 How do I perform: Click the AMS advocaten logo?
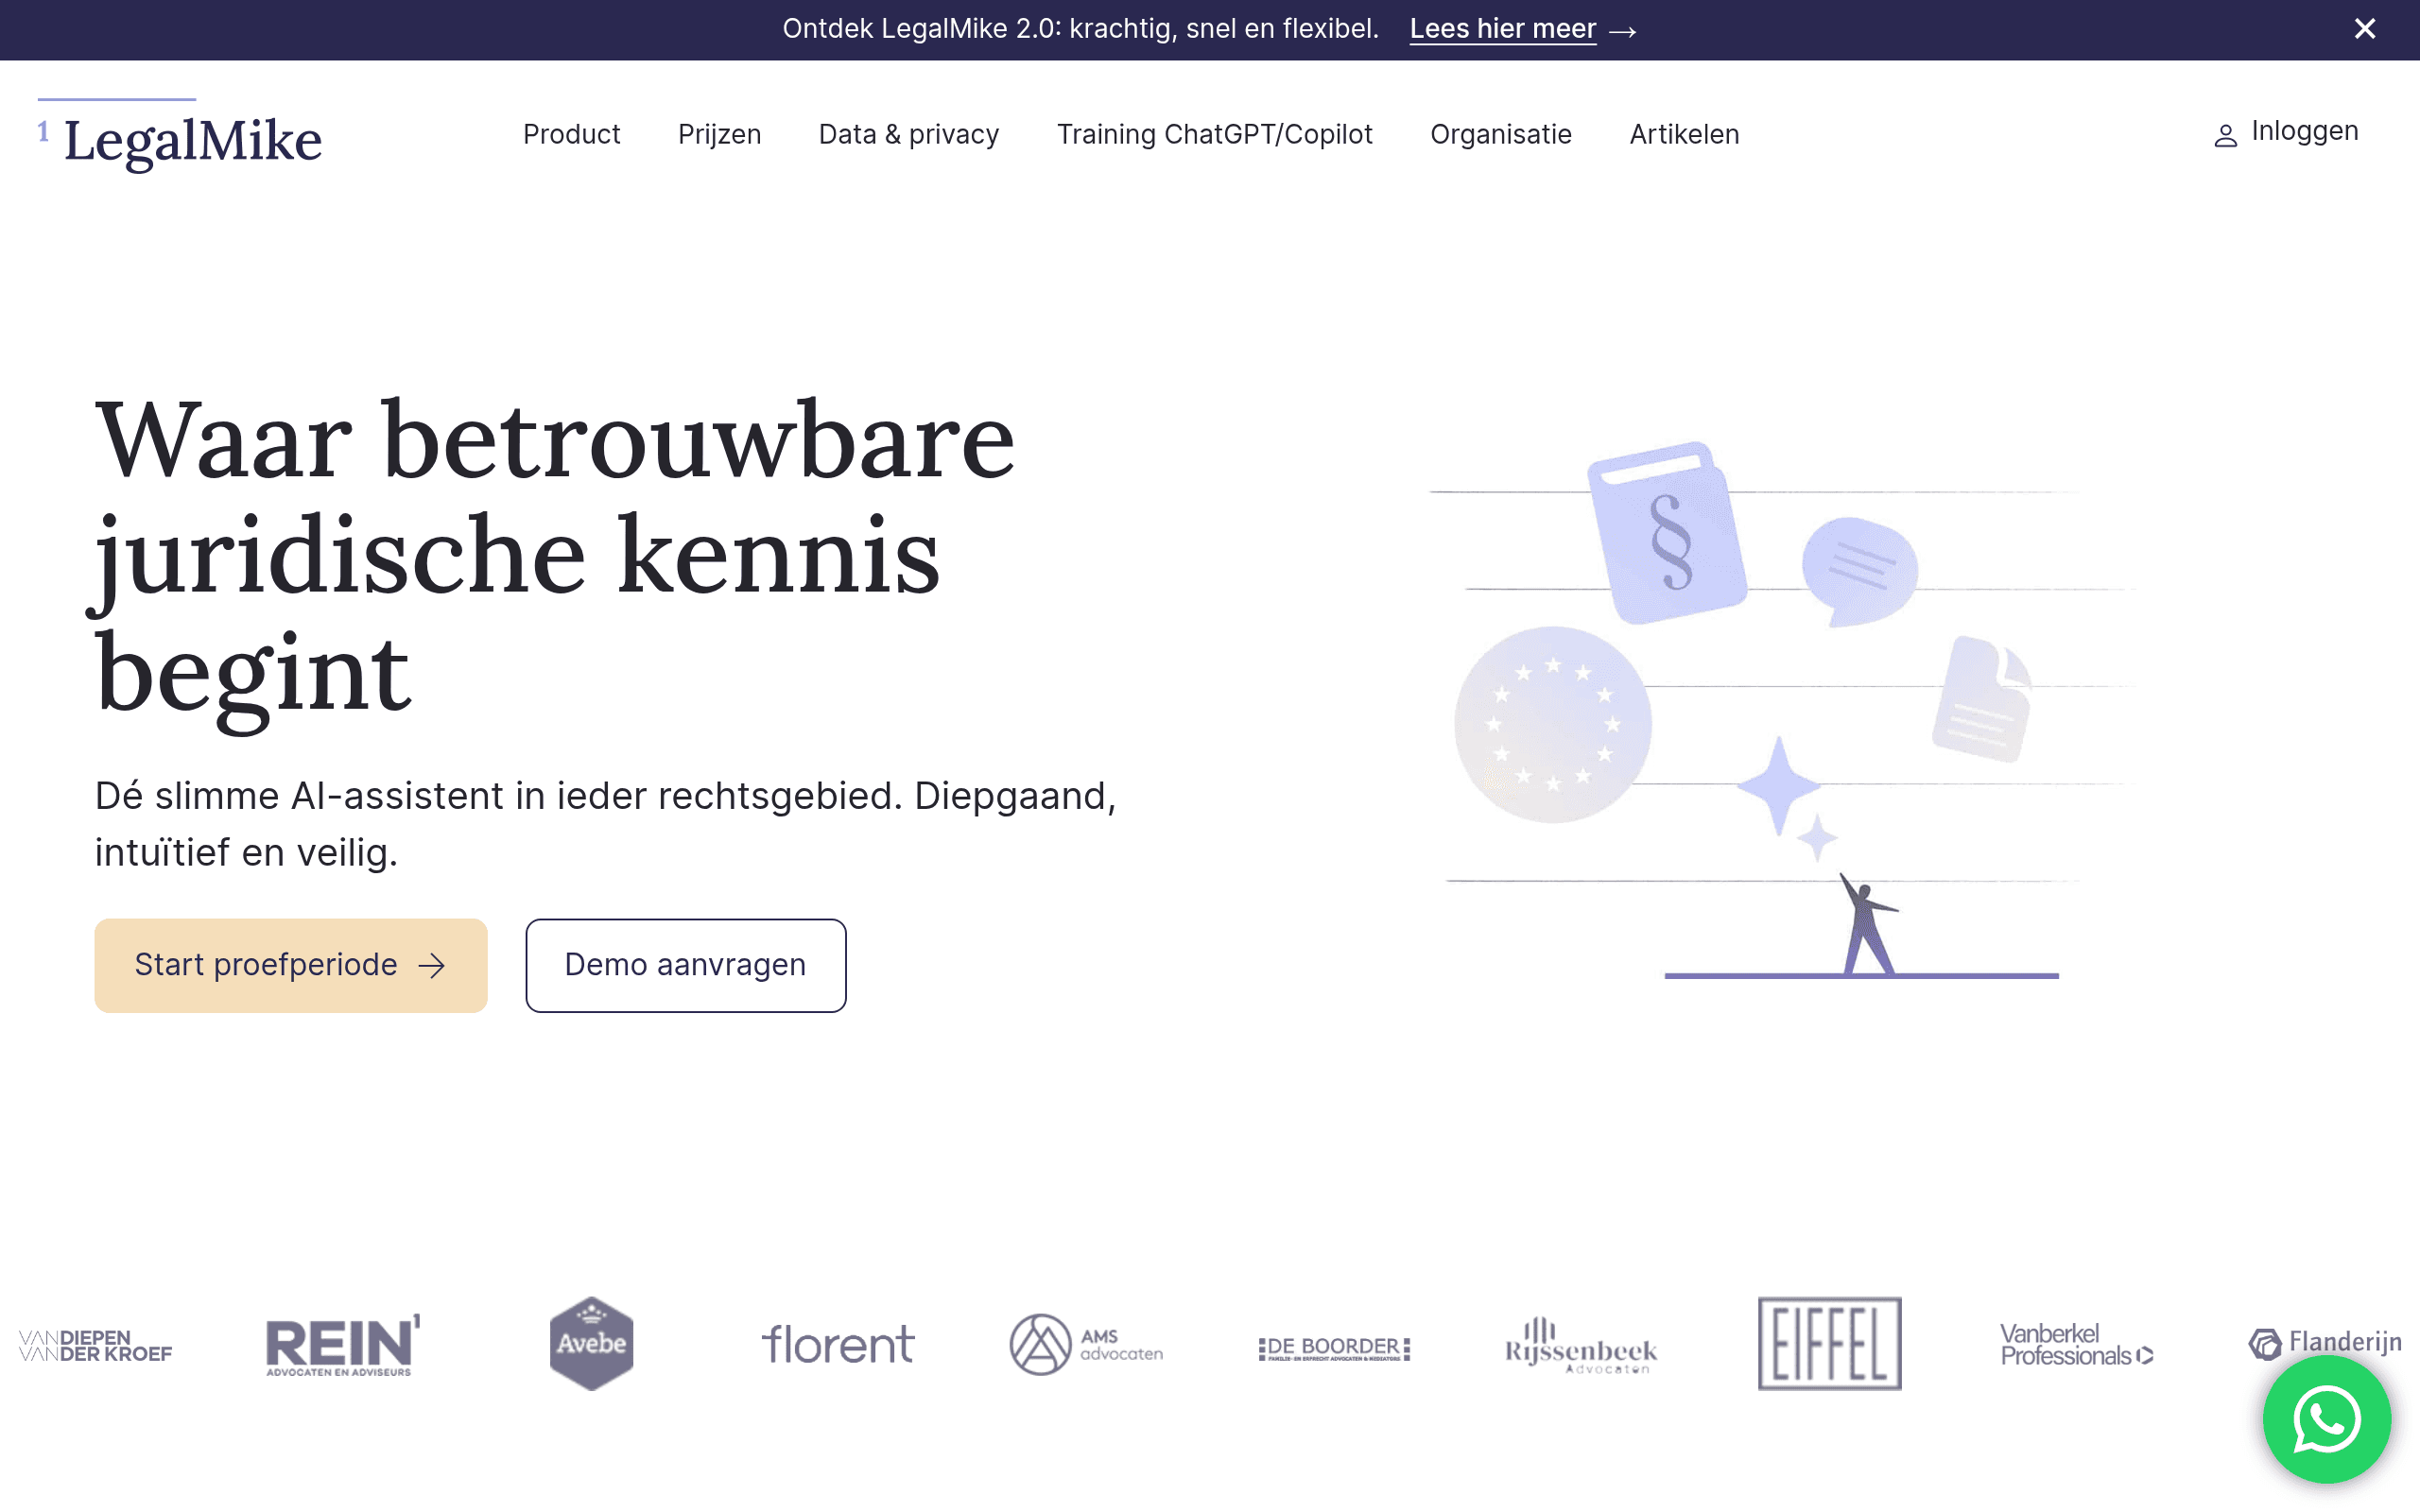(1086, 1344)
